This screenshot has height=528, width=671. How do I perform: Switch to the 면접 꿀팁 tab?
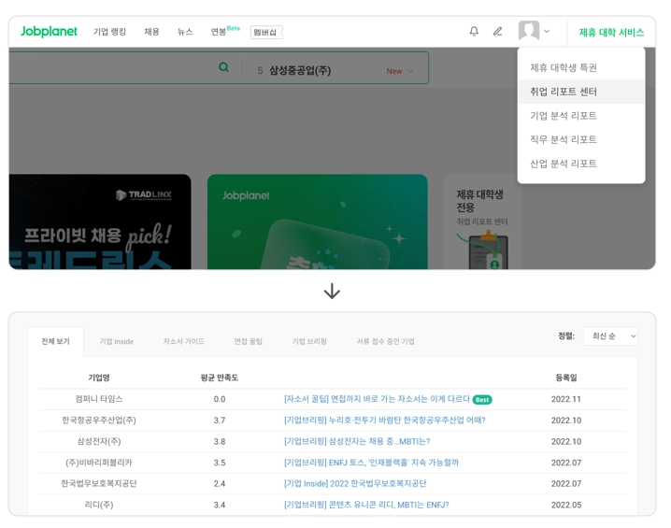[249, 341]
